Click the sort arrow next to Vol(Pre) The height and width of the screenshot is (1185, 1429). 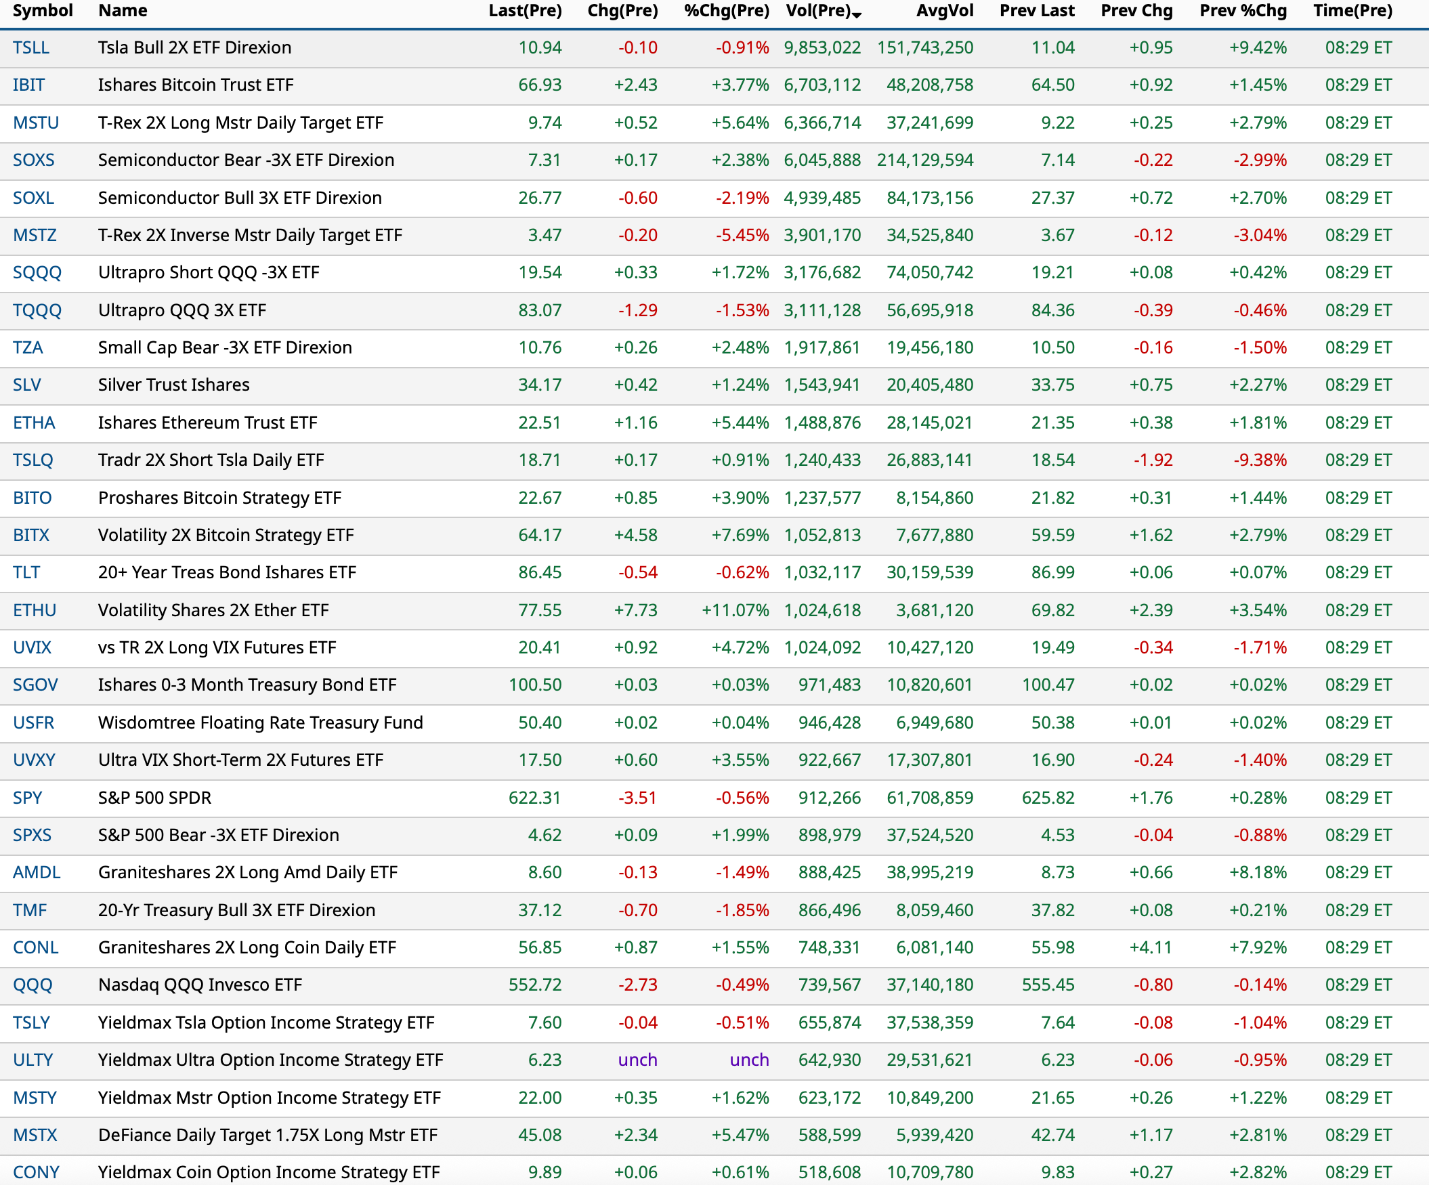(x=857, y=15)
